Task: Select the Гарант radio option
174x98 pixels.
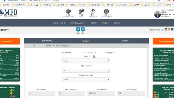Action: (x=63, y=53)
